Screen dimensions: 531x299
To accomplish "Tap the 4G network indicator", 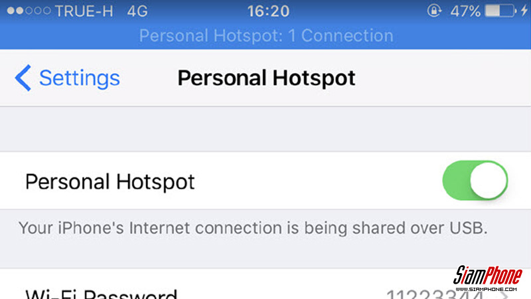I will point(137,11).
